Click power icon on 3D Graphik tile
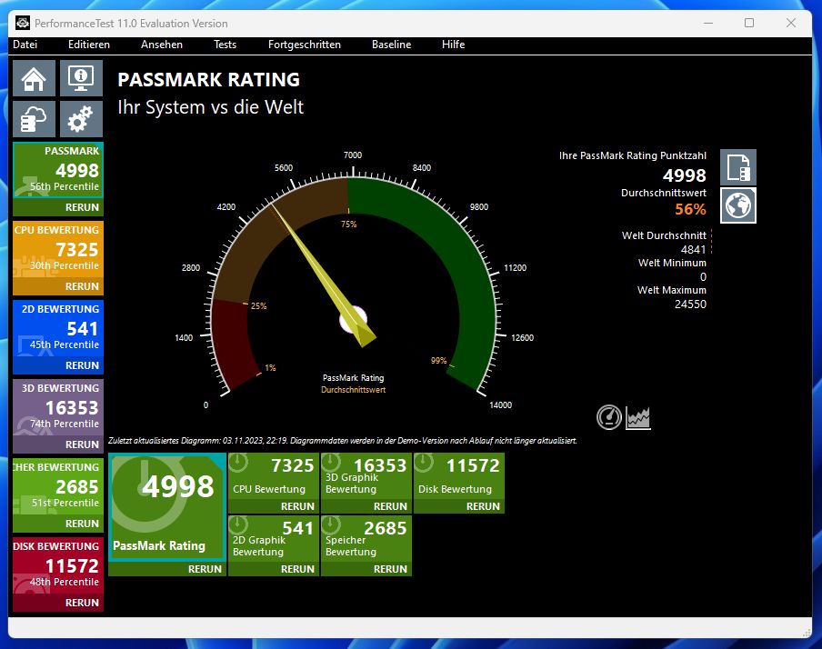 point(331,463)
